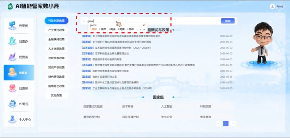
Task: Click the green app logo
Action: (10, 6)
